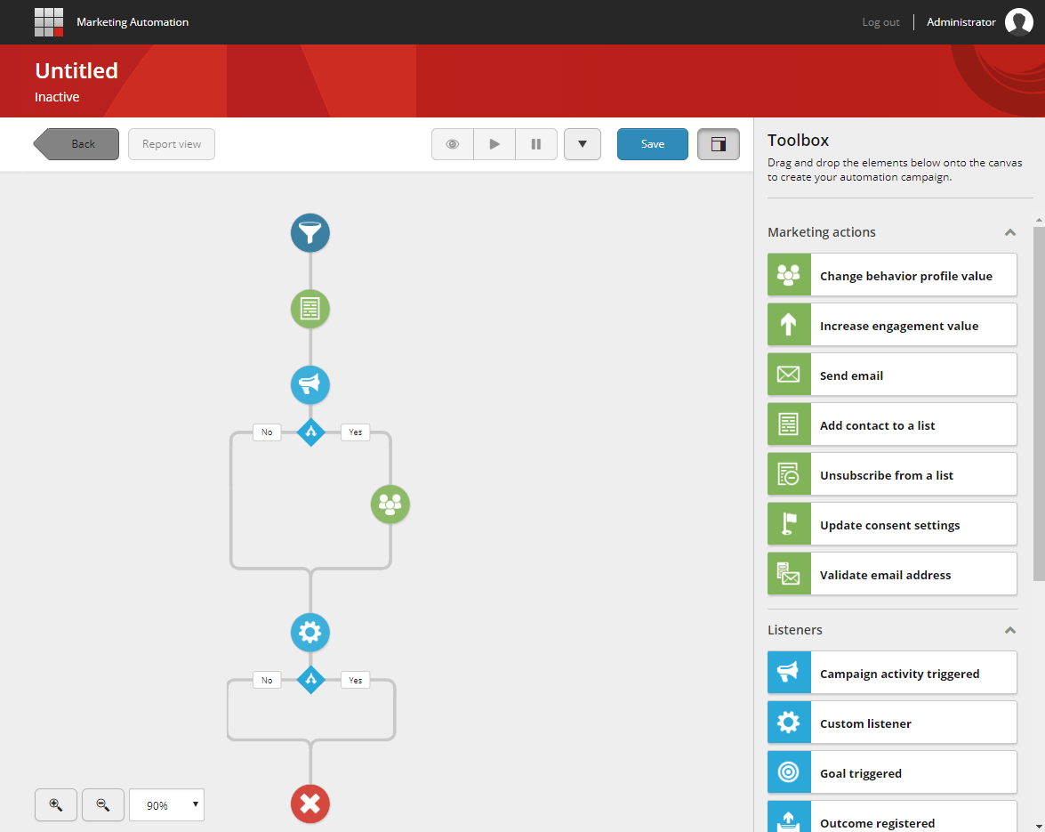
Task: Click the campaign layout panel icon beside Save
Action: click(717, 143)
